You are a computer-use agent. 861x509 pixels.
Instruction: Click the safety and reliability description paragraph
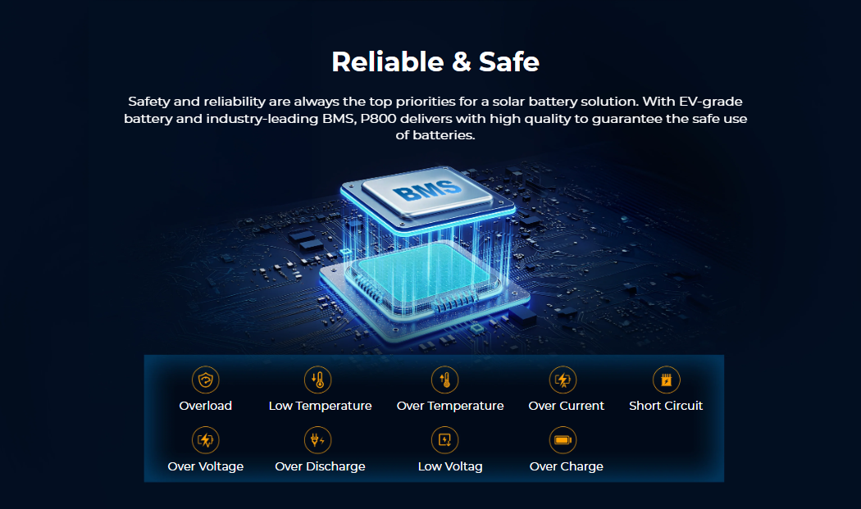click(435, 118)
